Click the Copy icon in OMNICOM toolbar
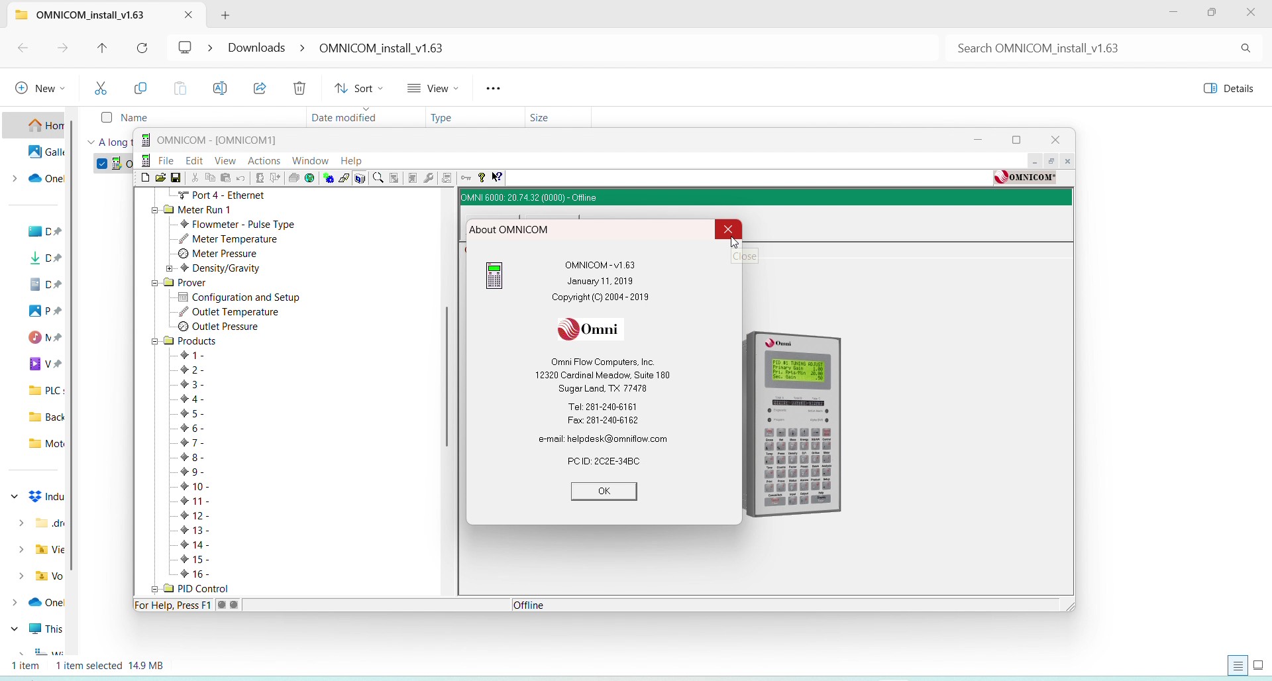 [x=211, y=178]
